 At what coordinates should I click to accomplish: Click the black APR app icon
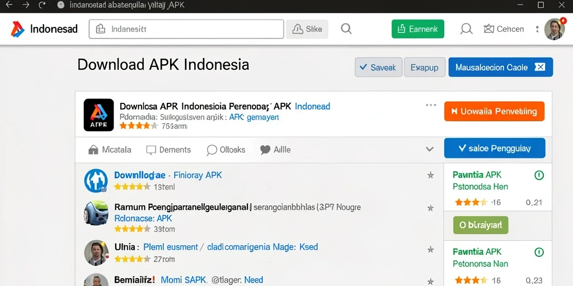point(98,115)
